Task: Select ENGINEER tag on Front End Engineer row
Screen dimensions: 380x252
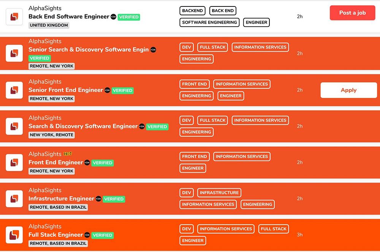Action: [193, 168]
